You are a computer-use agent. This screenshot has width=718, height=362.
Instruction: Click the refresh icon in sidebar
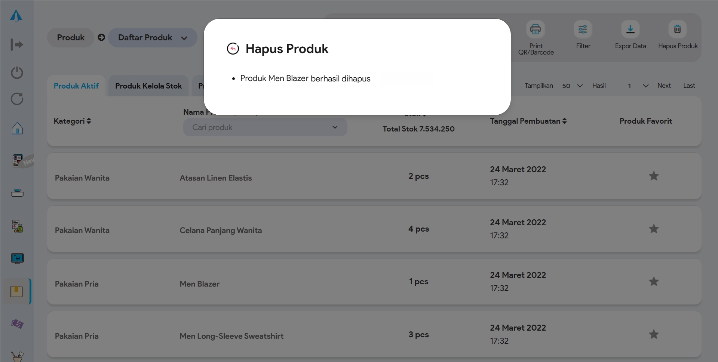[x=17, y=99]
